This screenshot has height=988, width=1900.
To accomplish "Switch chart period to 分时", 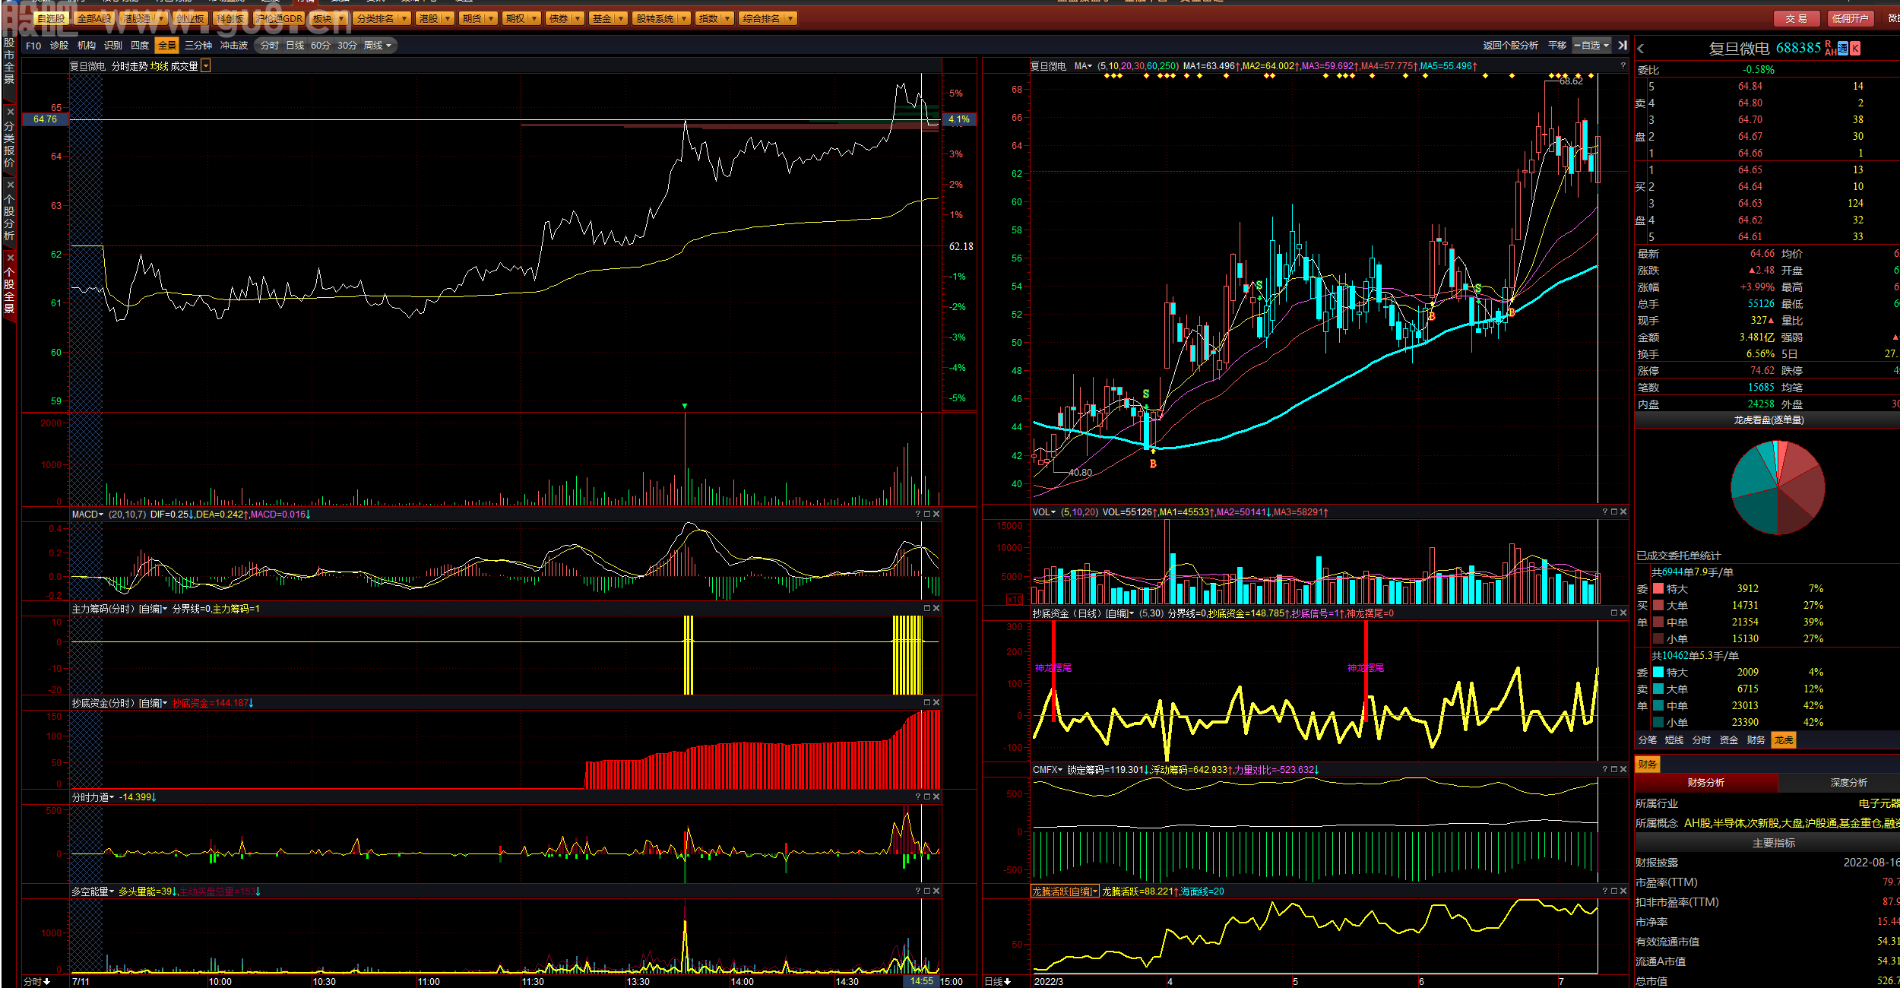I will point(270,46).
